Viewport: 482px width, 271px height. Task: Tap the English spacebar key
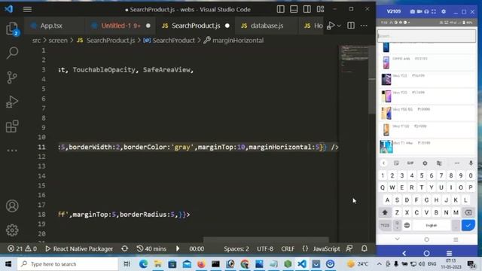(432, 225)
